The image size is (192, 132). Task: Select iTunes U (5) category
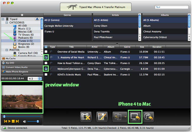[x=25, y=41]
